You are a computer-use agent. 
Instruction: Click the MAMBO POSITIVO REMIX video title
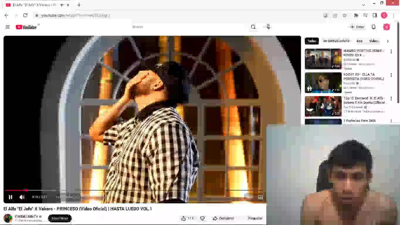[364, 53]
